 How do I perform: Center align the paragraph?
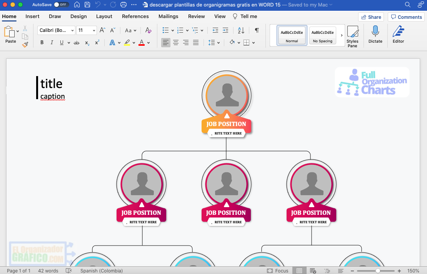point(176,43)
